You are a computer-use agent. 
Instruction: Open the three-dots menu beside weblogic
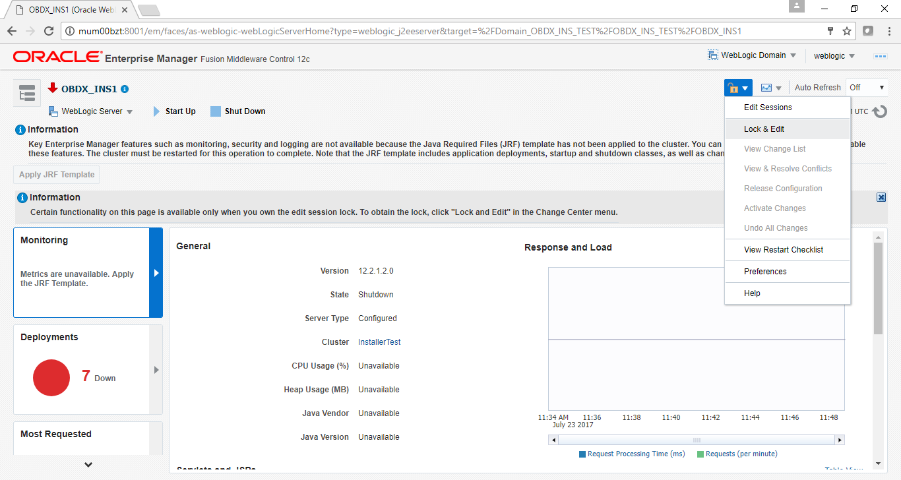pyautogui.click(x=881, y=56)
